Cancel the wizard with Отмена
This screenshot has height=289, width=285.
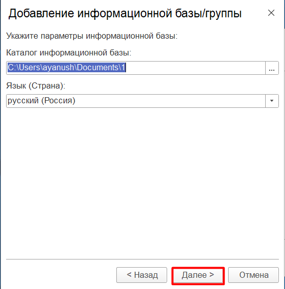[254, 275]
